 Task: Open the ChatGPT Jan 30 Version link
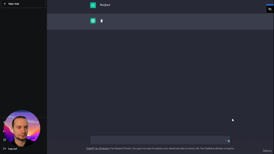(x=98, y=148)
